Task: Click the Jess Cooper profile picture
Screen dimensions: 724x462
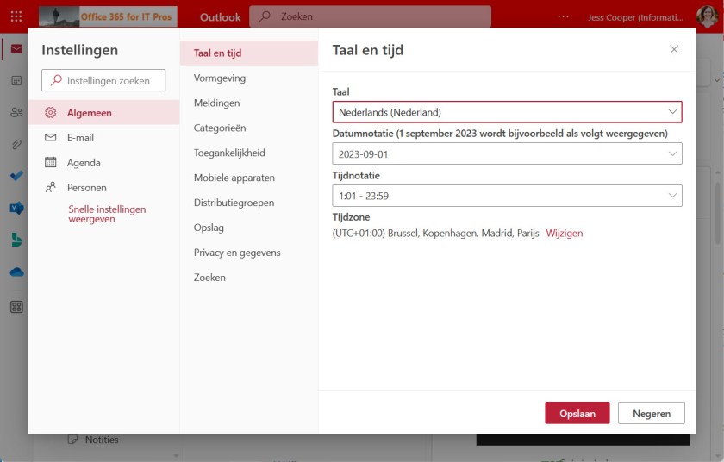Action: (707, 16)
